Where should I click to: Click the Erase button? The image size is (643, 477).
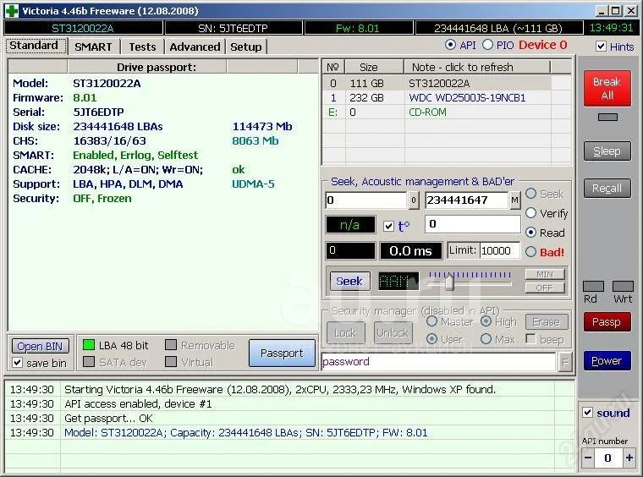[x=547, y=322]
